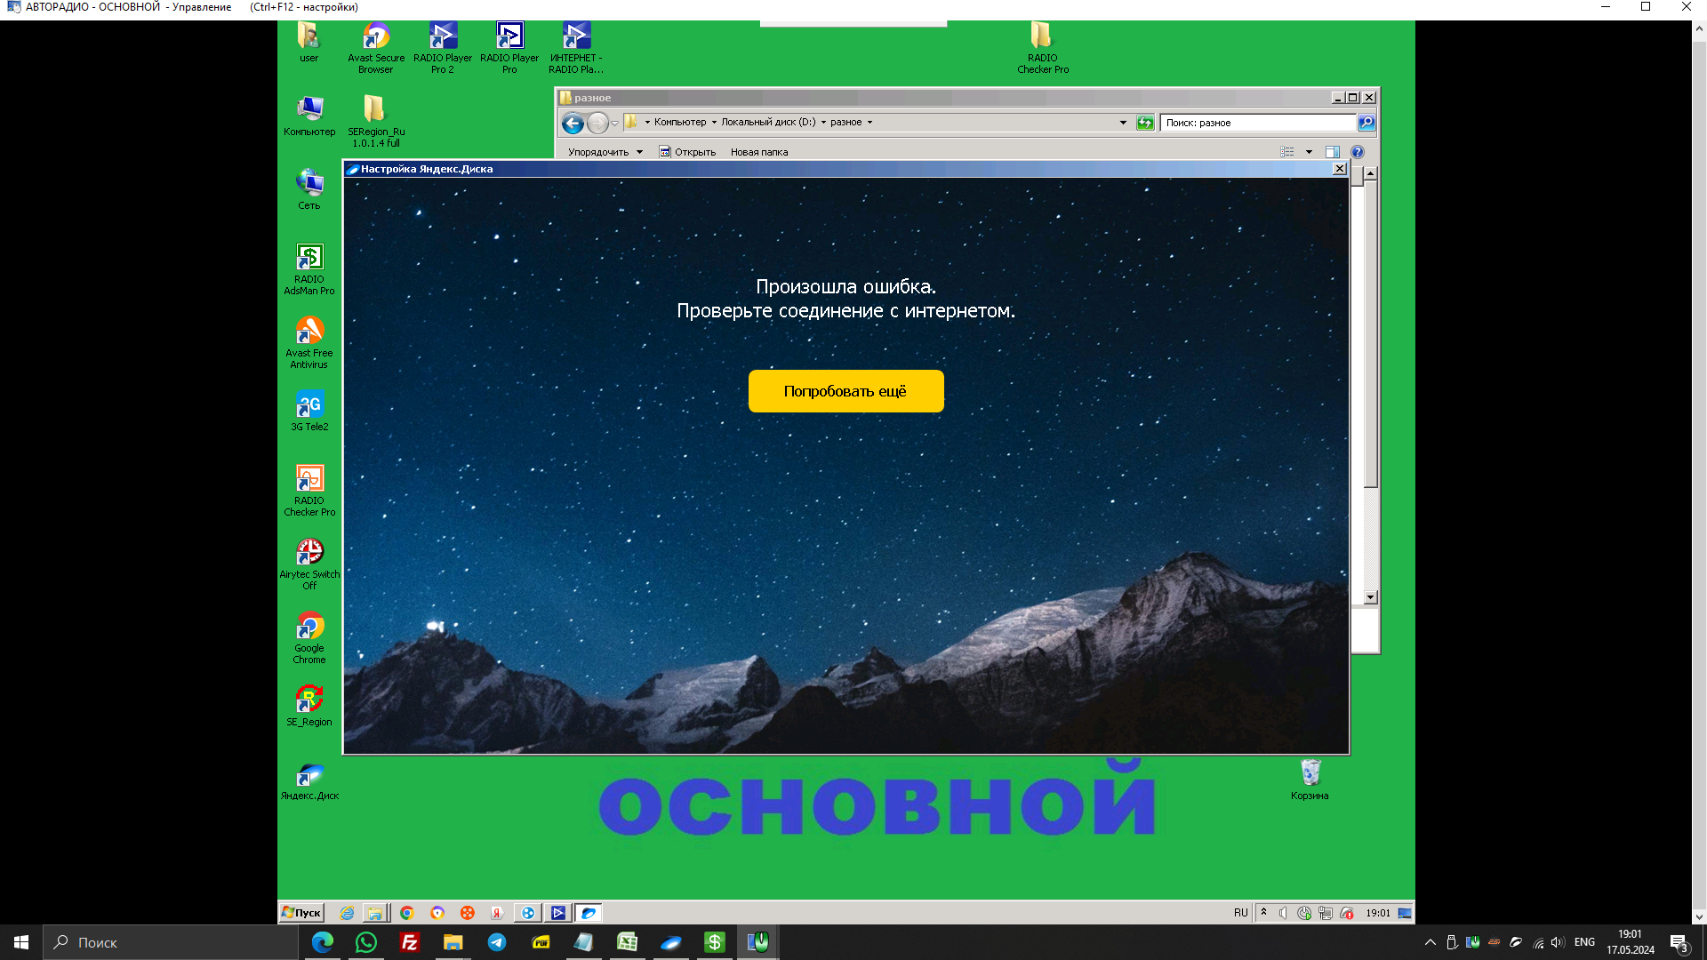The height and width of the screenshot is (960, 1707).
Task: Show hidden remote tray icons arrow
Action: pyautogui.click(x=1263, y=913)
